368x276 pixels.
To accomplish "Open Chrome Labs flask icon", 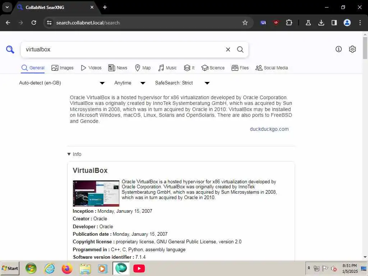I will click(x=308, y=23).
